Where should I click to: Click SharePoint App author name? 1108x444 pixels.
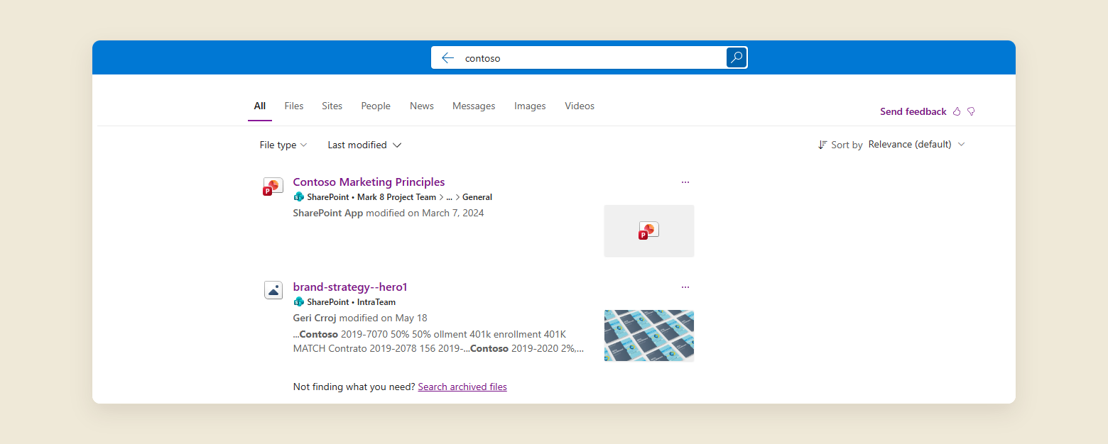(x=328, y=213)
